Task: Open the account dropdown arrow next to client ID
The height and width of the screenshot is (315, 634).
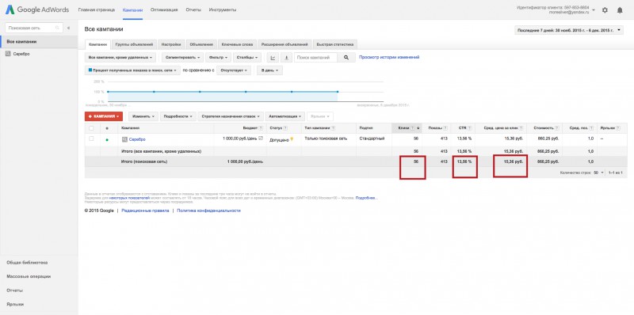Action: click(x=594, y=10)
